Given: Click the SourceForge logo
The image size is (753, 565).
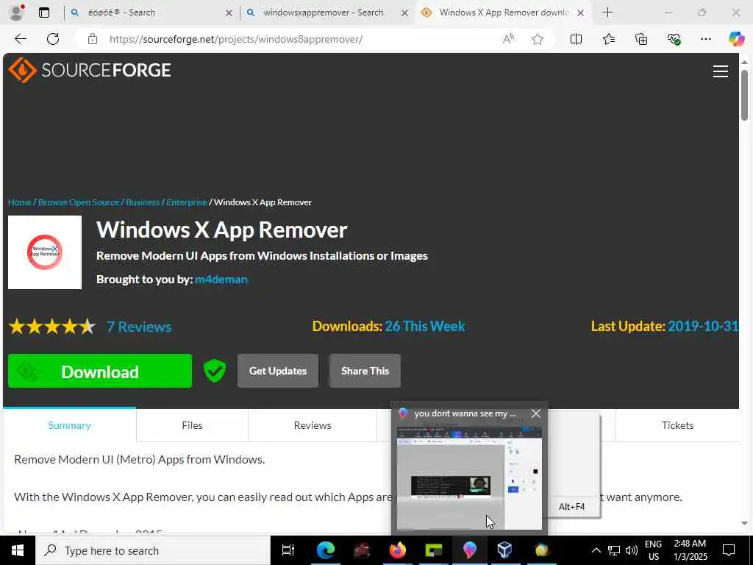Looking at the screenshot, I should (x=89, y=70).
